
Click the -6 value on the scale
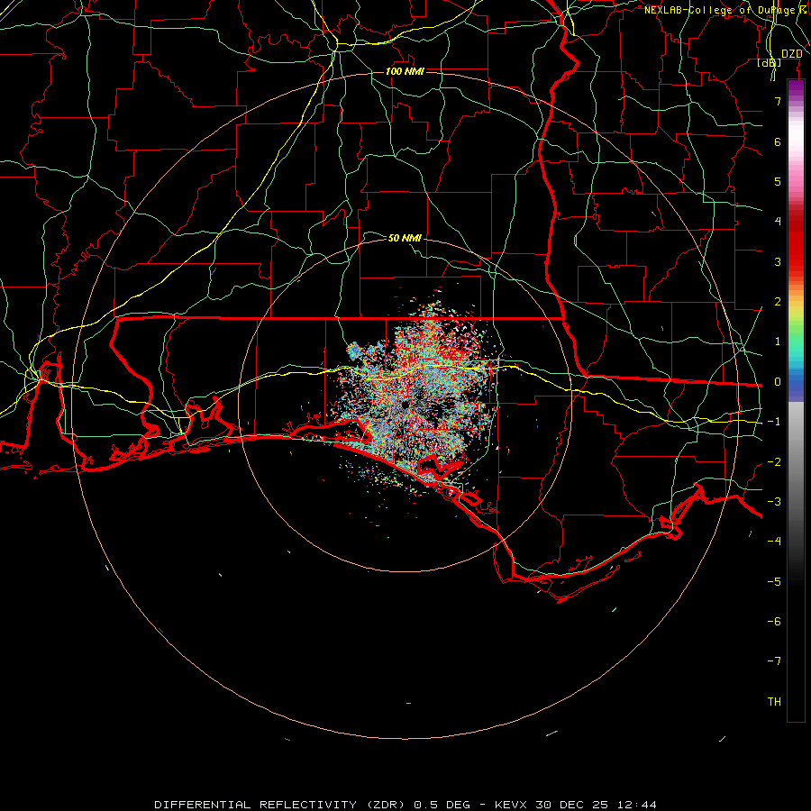774,622
